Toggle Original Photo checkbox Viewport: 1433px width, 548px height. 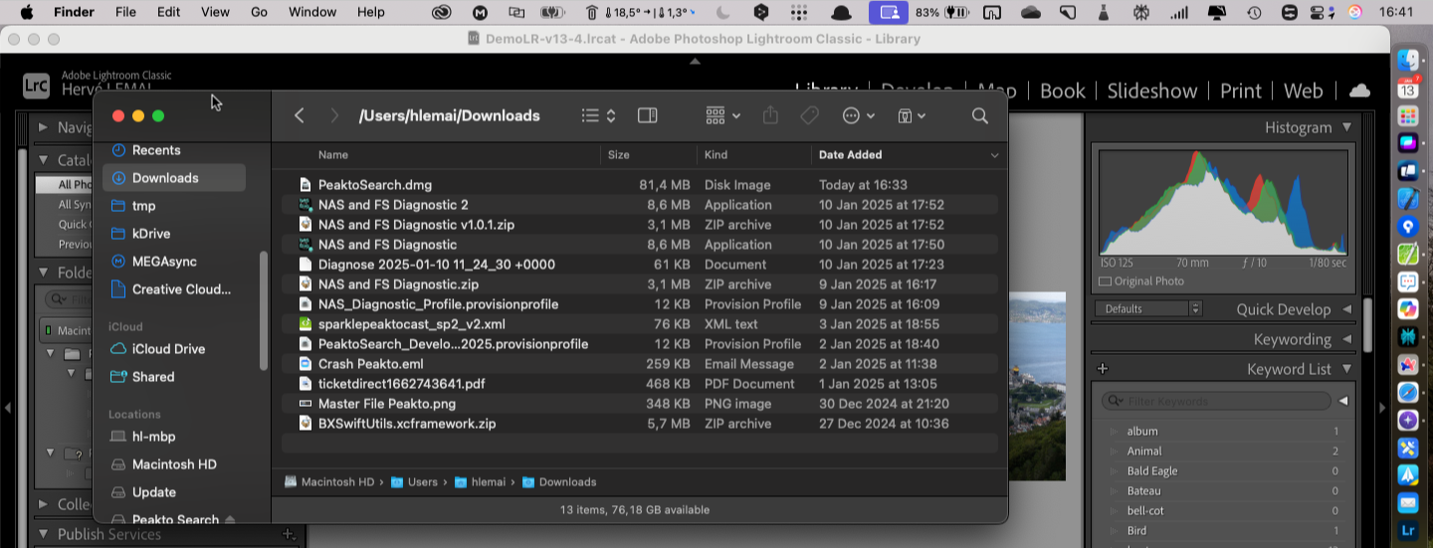point(1105,281)
